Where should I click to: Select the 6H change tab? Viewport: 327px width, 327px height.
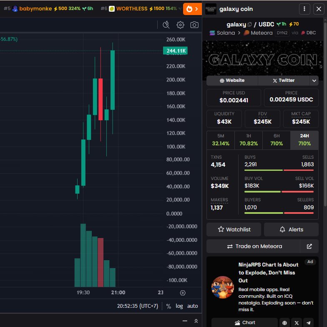[x=277, y=140]
